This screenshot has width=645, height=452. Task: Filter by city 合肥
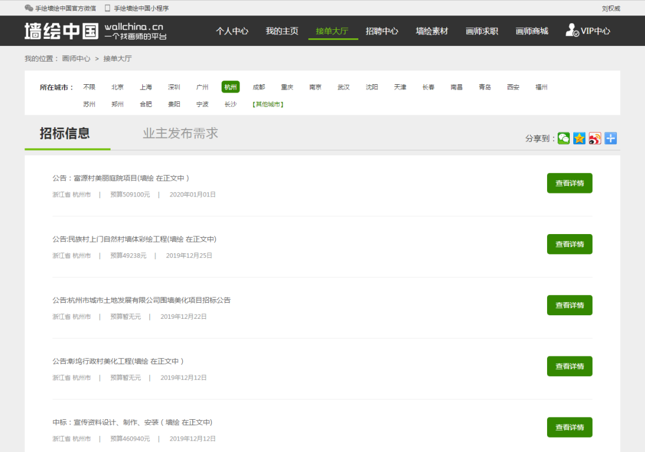pos(146,104)
